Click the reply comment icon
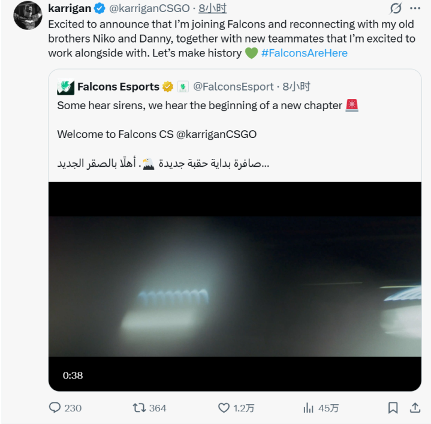Screen dimensions: 431x424 [x=55, y=408]
